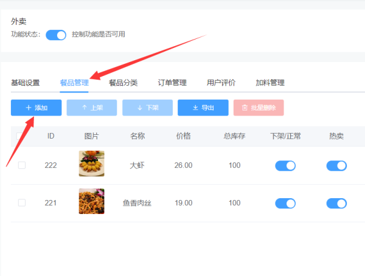This screenshot has height=276, width=365.
Task: Click the 下架 take-off-shelf button
Action: tap(147, 108)
